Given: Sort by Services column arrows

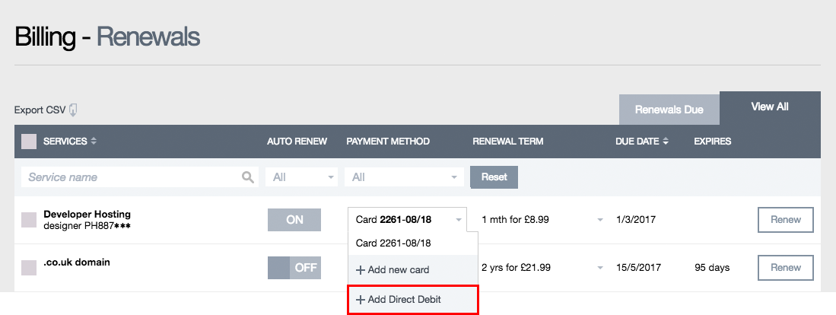Looking at the screenshot, I should click(x=94, y=142).
